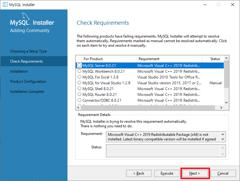The width and height of the screenshot is (240, 181).
Task: Click the Requirement text box scroll down arrow
Action: (x=223, y=139)
